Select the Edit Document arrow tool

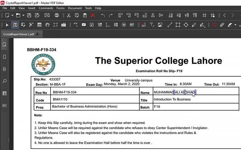tap(7, 25)
